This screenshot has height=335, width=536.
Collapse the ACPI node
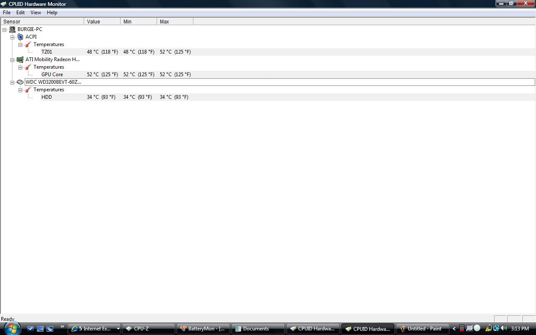pos(13,37)
